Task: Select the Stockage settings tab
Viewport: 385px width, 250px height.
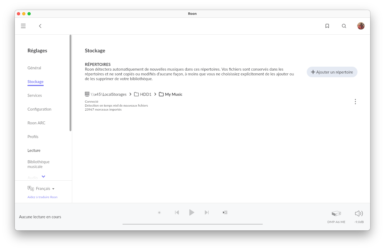Action: (35, 82)
